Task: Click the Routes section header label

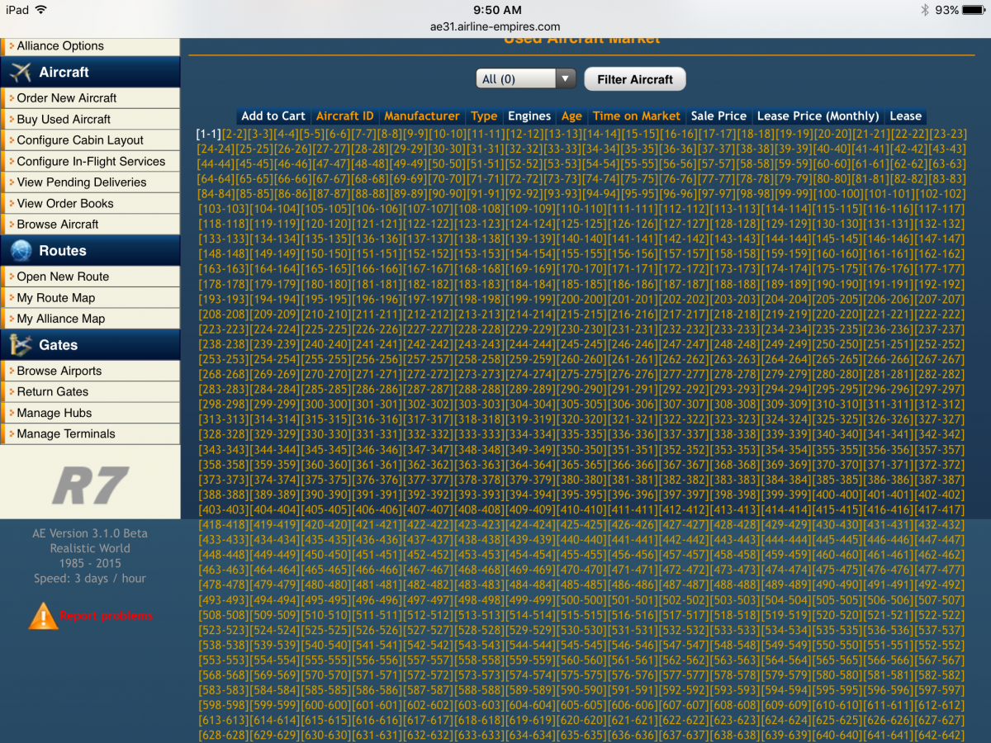Action: tap(63, 251)
